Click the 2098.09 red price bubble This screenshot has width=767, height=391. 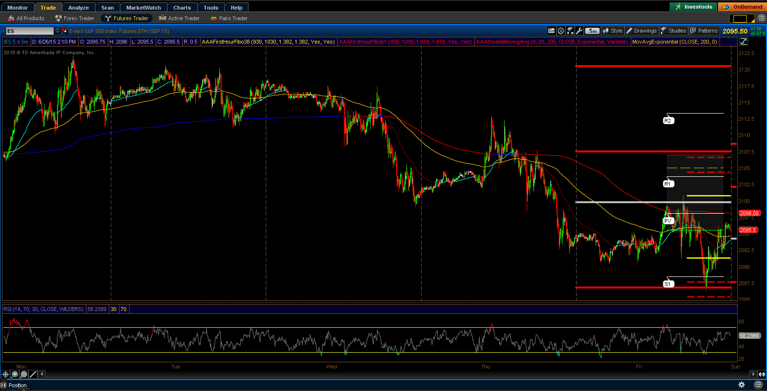[749, 213]
